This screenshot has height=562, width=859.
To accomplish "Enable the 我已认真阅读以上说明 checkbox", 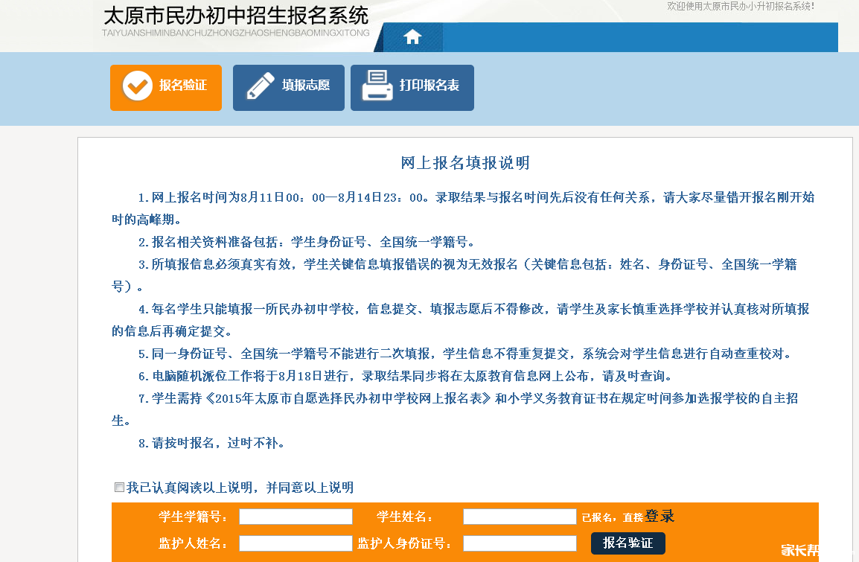I will (118, 487).
